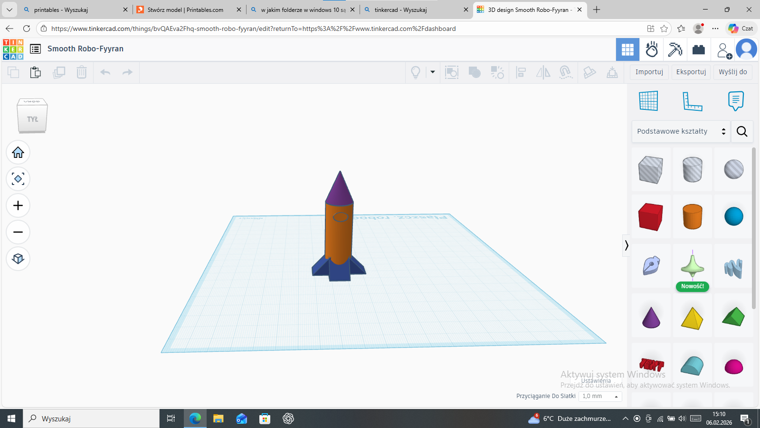760x428 pixels.
Task: Click the Align tool icon
Action: tap(521, 72)
